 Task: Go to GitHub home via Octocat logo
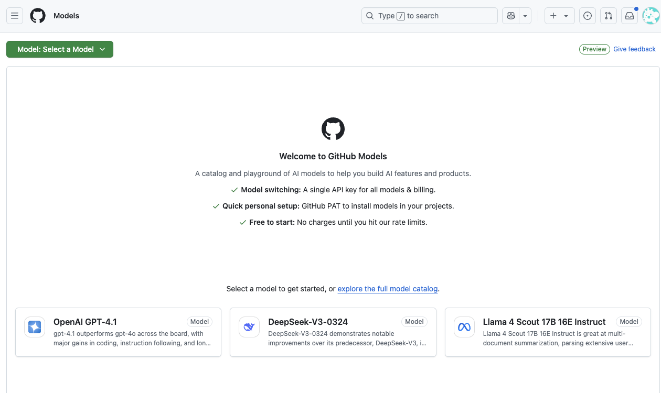click(38, 16)
